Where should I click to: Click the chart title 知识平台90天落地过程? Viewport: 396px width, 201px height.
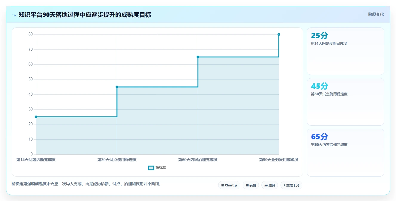point(85,15)
